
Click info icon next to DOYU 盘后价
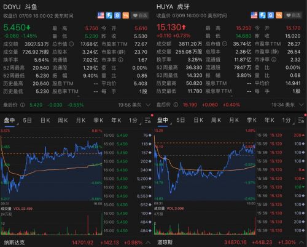click(23, 105)
